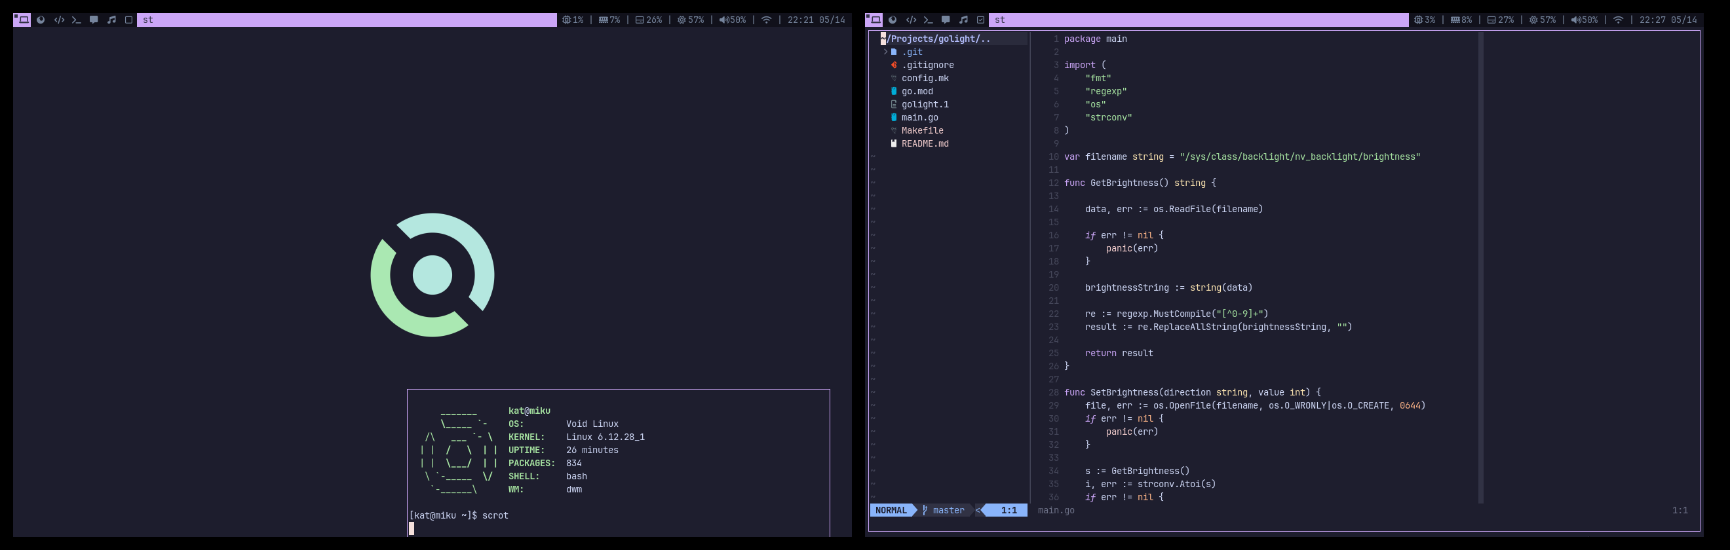Click disk 27% indicator on right bar
The image size is (1730, 550).
1501,20
